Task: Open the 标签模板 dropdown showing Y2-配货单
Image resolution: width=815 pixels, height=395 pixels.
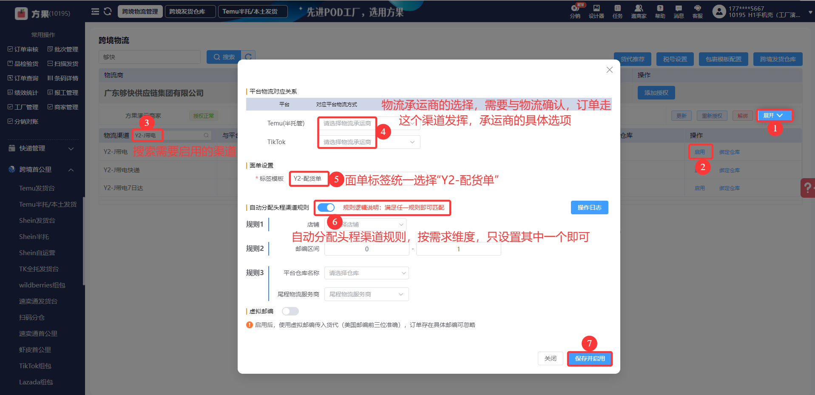Action: click(x=358, y=179)
